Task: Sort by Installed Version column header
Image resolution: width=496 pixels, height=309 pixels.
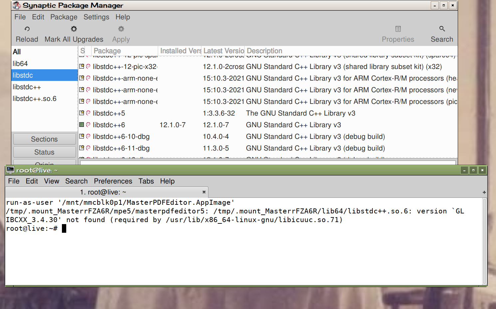Action: 180,51
